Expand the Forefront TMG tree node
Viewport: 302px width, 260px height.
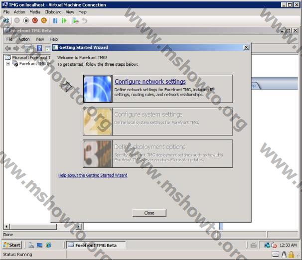tap(8, 64)
